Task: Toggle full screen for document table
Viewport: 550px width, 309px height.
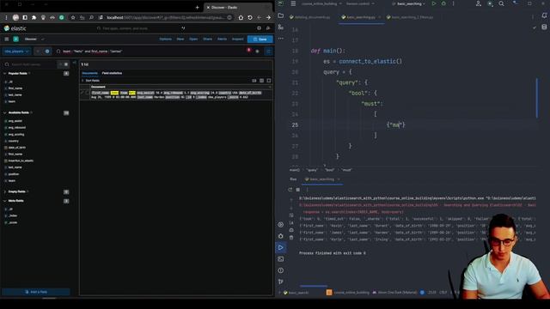Action: 269,81
